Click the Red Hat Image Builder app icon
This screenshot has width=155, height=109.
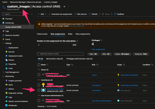point(43,90)
